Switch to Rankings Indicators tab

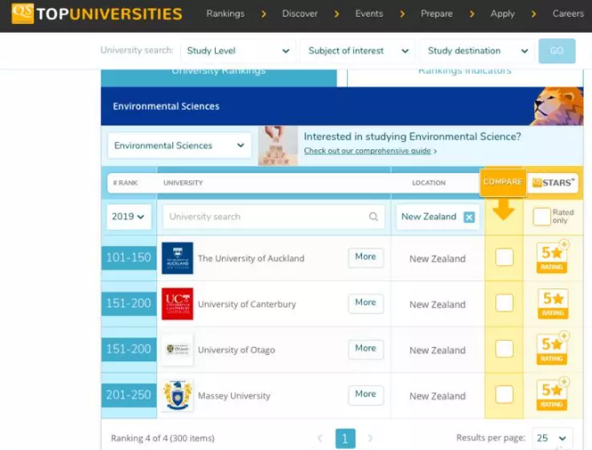click(465, 78)
